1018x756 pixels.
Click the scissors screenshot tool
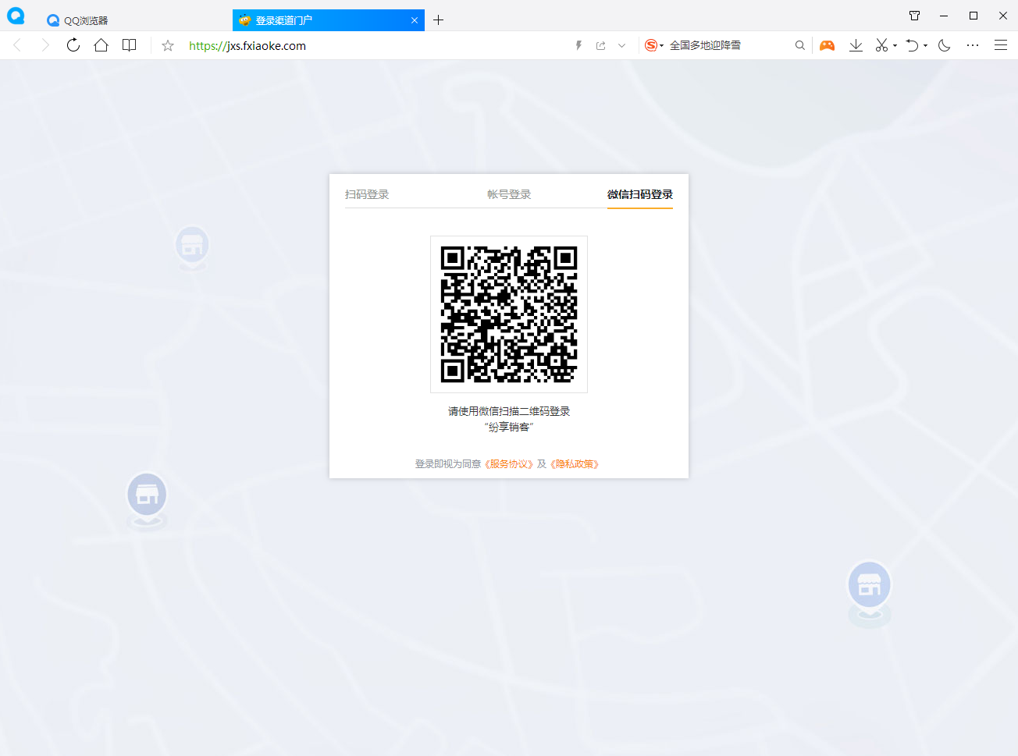[x=881, y=45]
